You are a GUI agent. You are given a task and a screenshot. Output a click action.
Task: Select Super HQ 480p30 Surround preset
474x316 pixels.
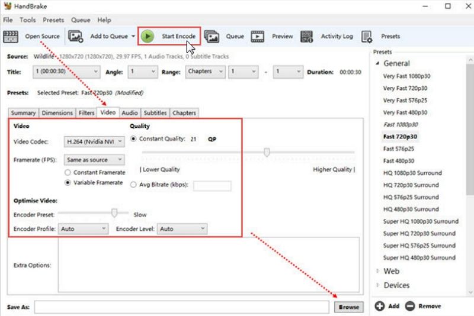(x=419, y=257)
